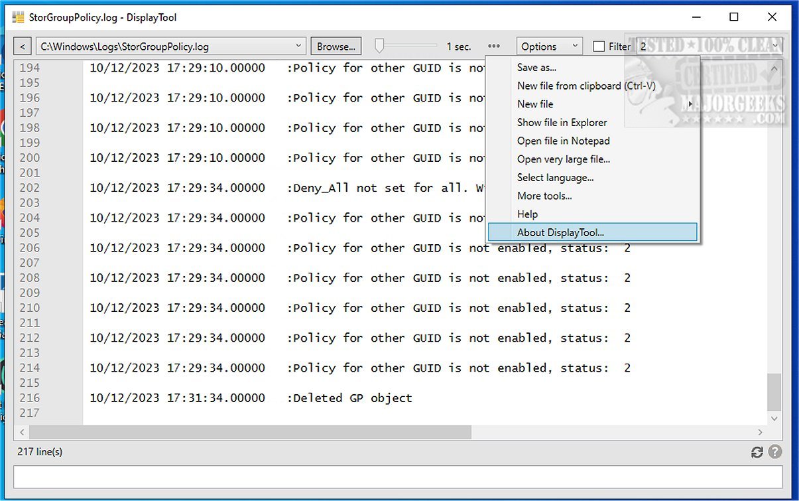This screenshot has width=799, height=501.
Task: Choose Save as... from Options menu
Action: point(593,68)
